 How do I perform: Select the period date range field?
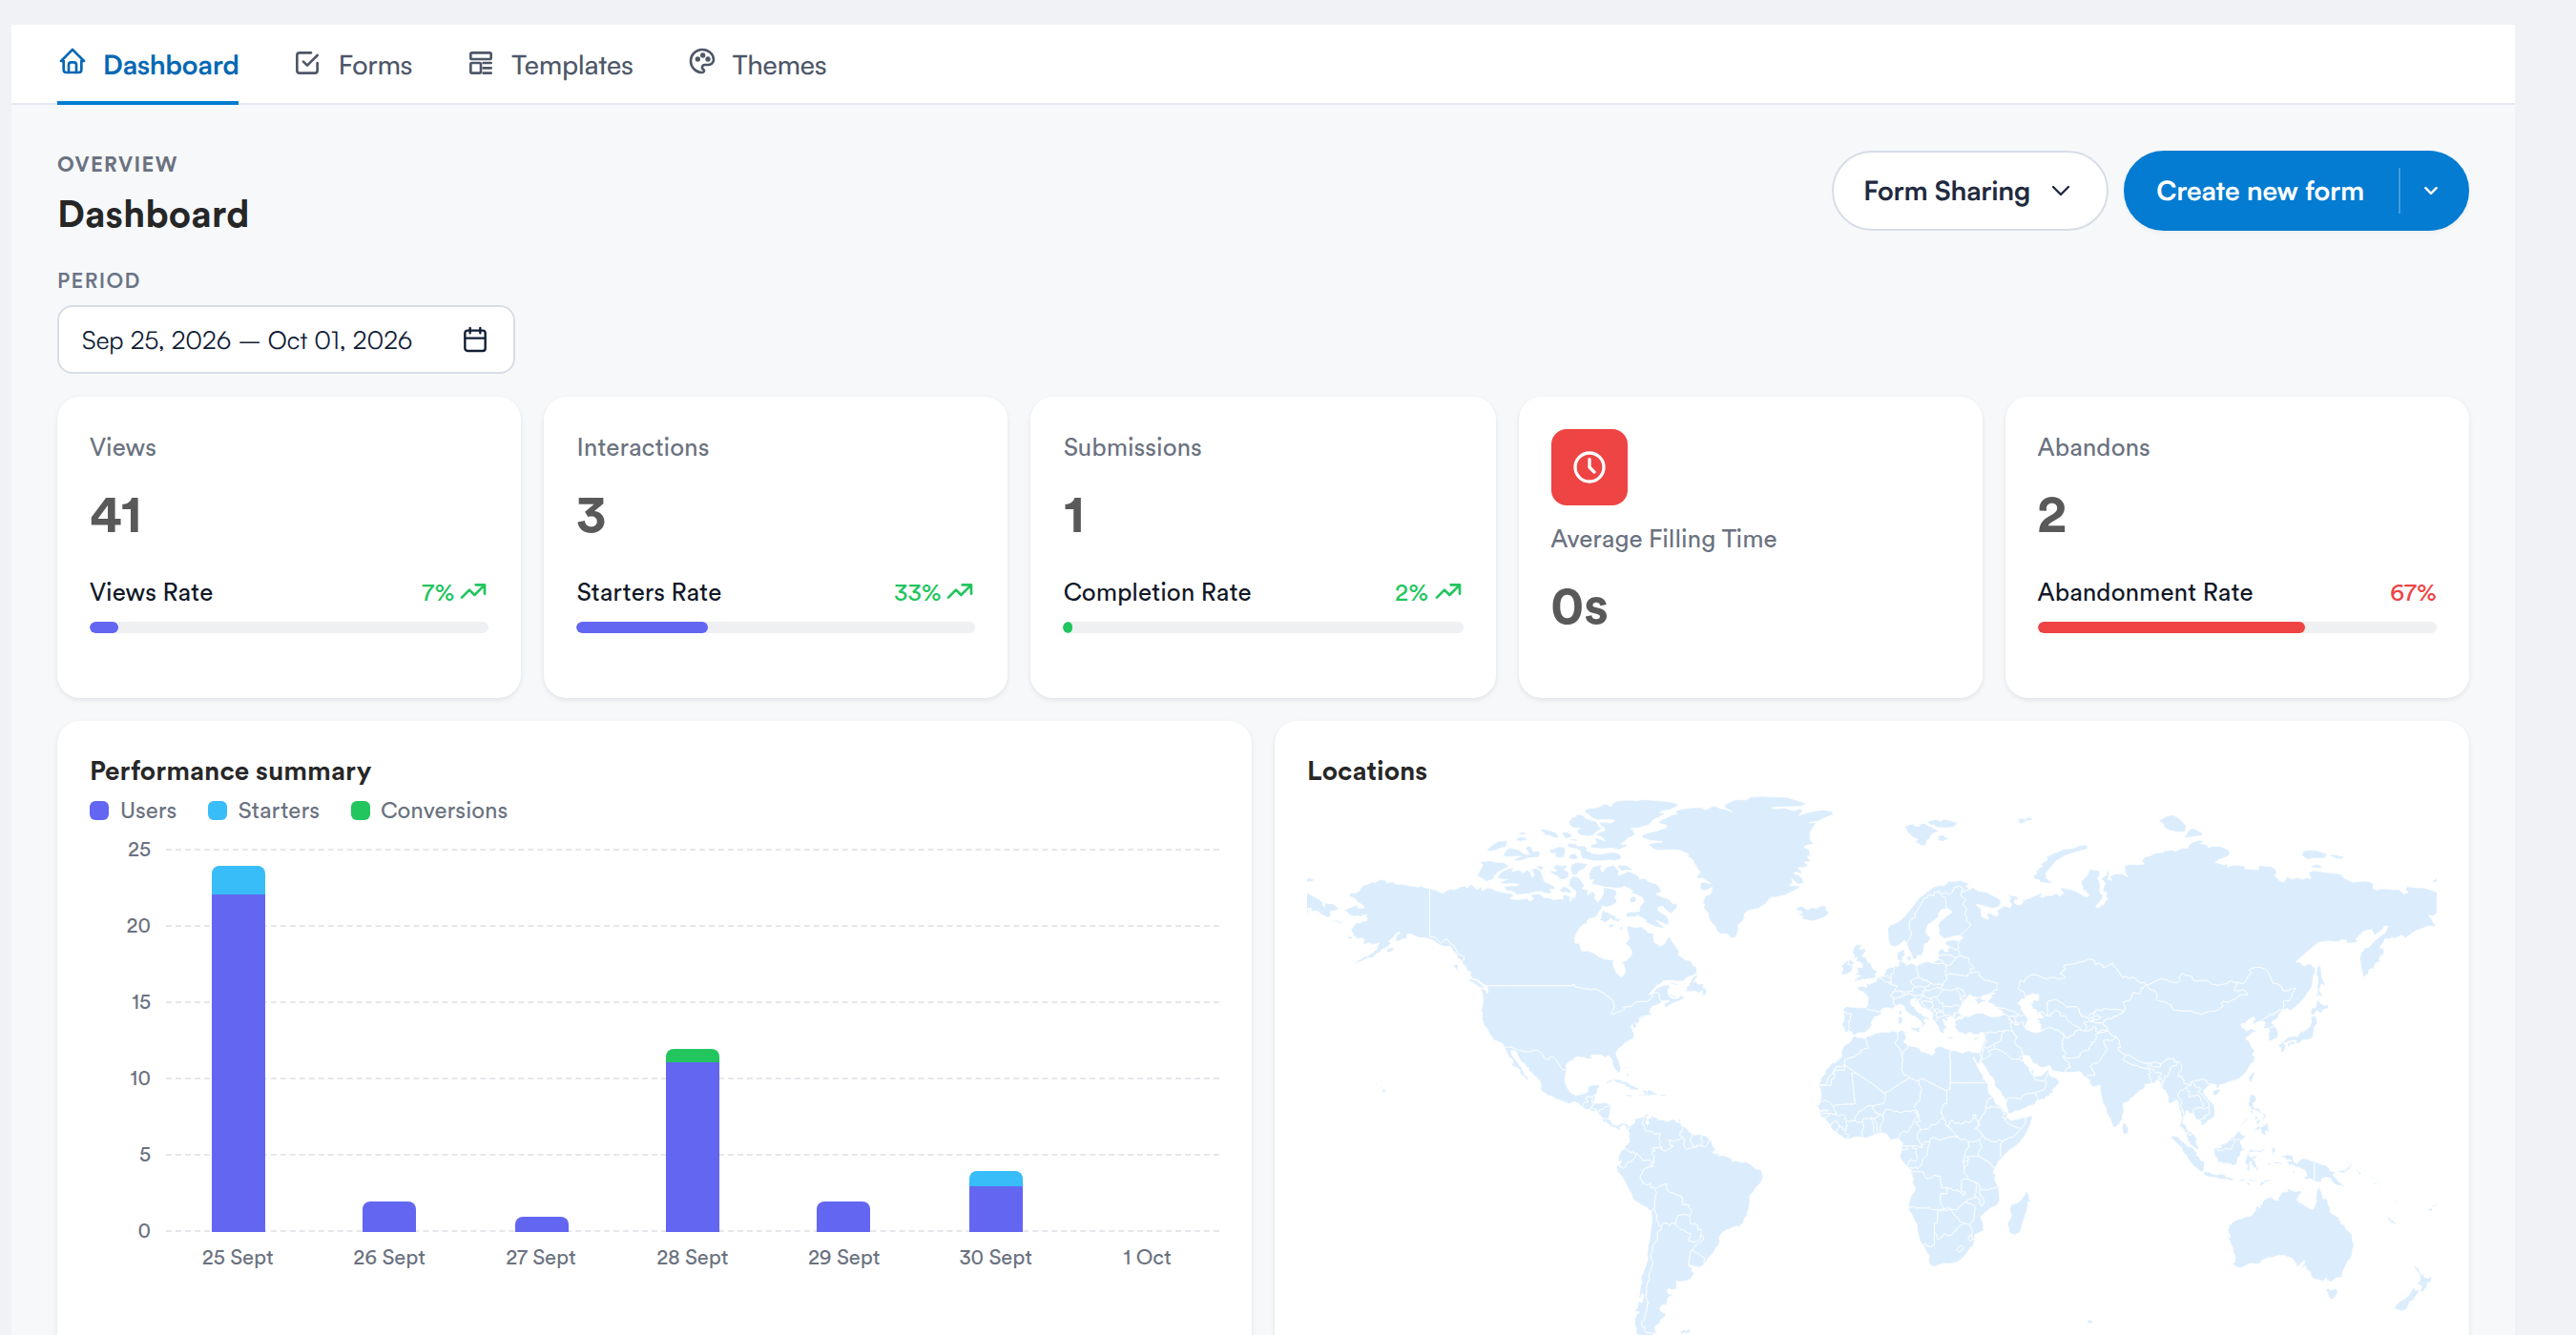tap(286, 339)
